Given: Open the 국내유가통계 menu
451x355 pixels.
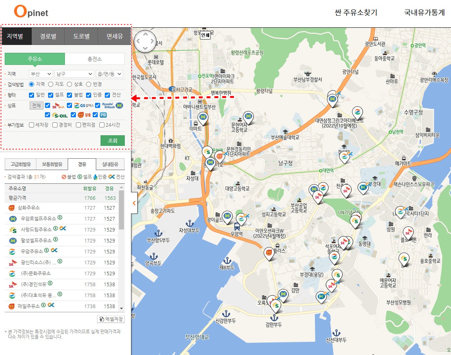Looking at the screenshot, I should coord(424,13).
